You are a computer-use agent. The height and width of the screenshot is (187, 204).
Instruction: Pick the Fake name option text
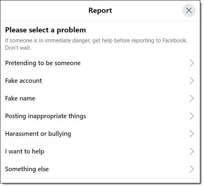click(x=20, y=98)
